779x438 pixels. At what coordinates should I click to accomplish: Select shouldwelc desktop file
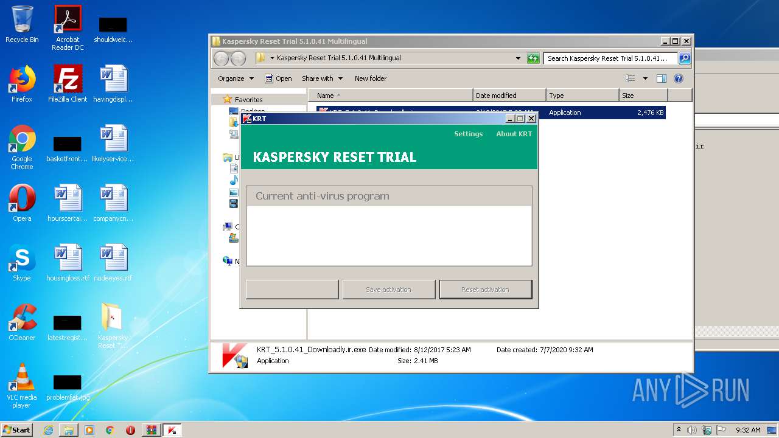click(113, 30)
